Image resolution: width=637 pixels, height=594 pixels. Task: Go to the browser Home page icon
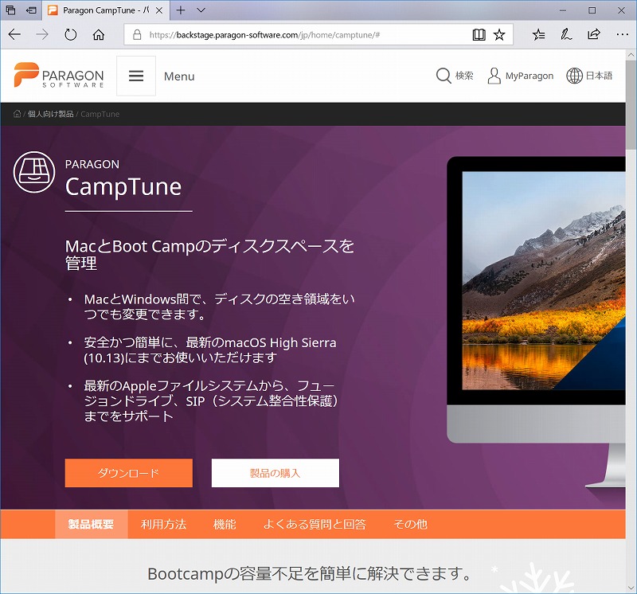click(98, 34)
